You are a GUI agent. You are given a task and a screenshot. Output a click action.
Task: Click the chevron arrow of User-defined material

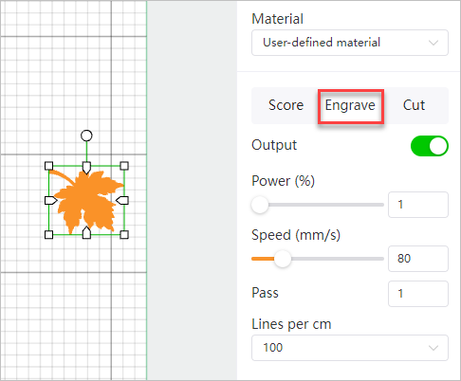click(x=433, y=43)
